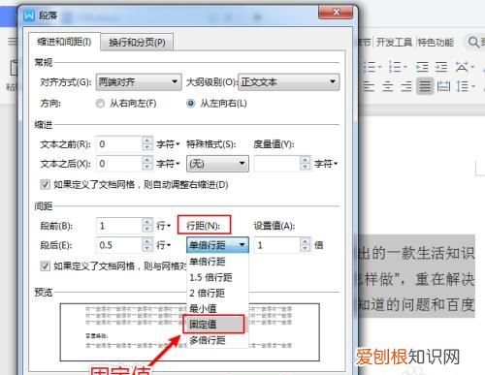Open the 大纲级别(O) dropdown
485x375 pixels.
(x=289, y=82)
